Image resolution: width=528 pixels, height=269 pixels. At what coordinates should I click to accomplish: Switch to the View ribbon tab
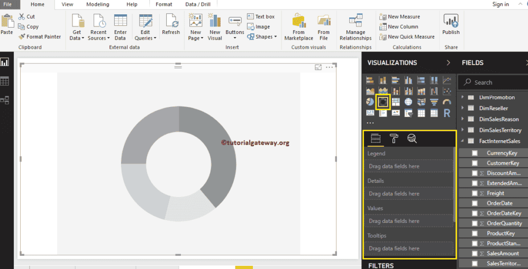coord(67,4)
